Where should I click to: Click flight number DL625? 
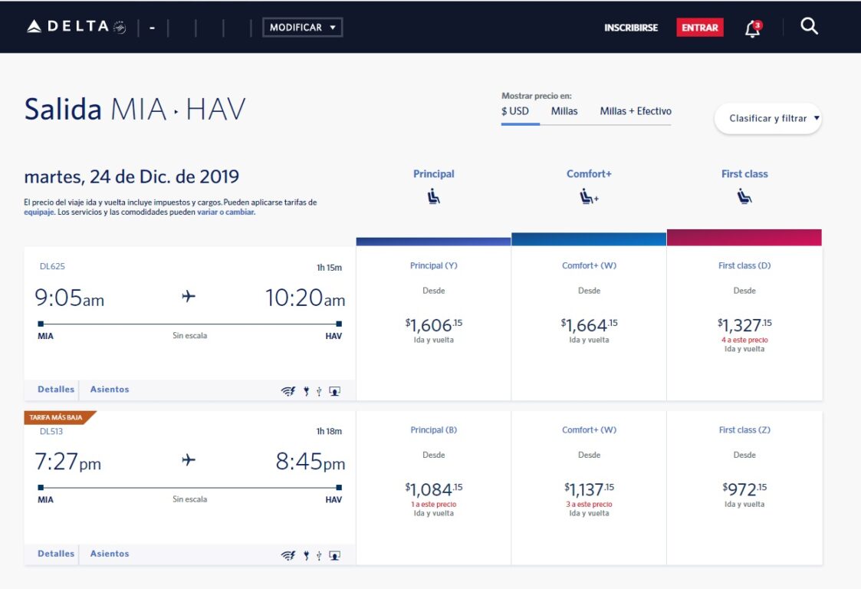(x=52, y=266)
